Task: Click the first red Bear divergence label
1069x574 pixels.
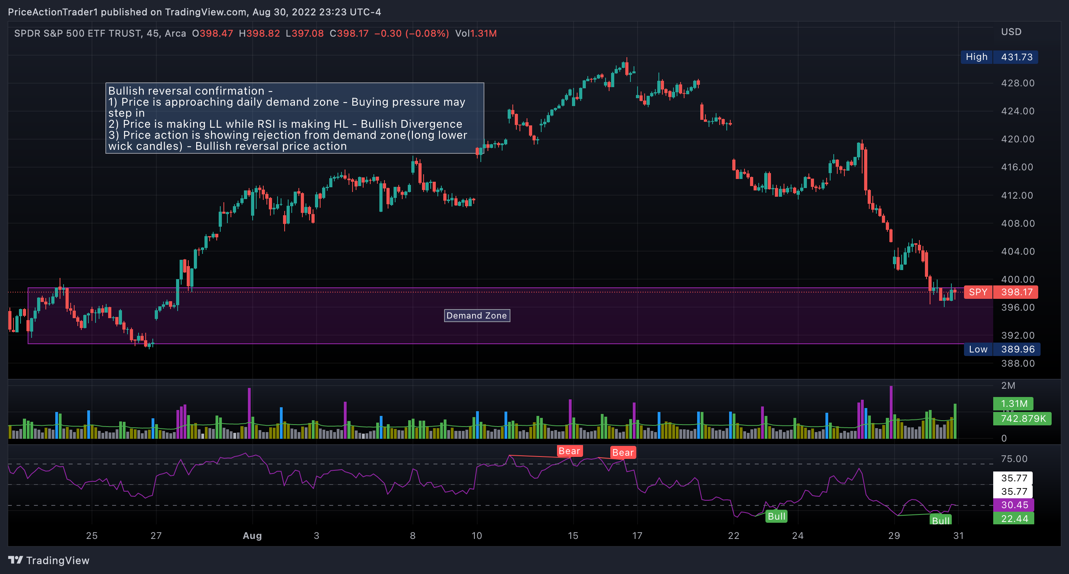Action: pos(569,451)
